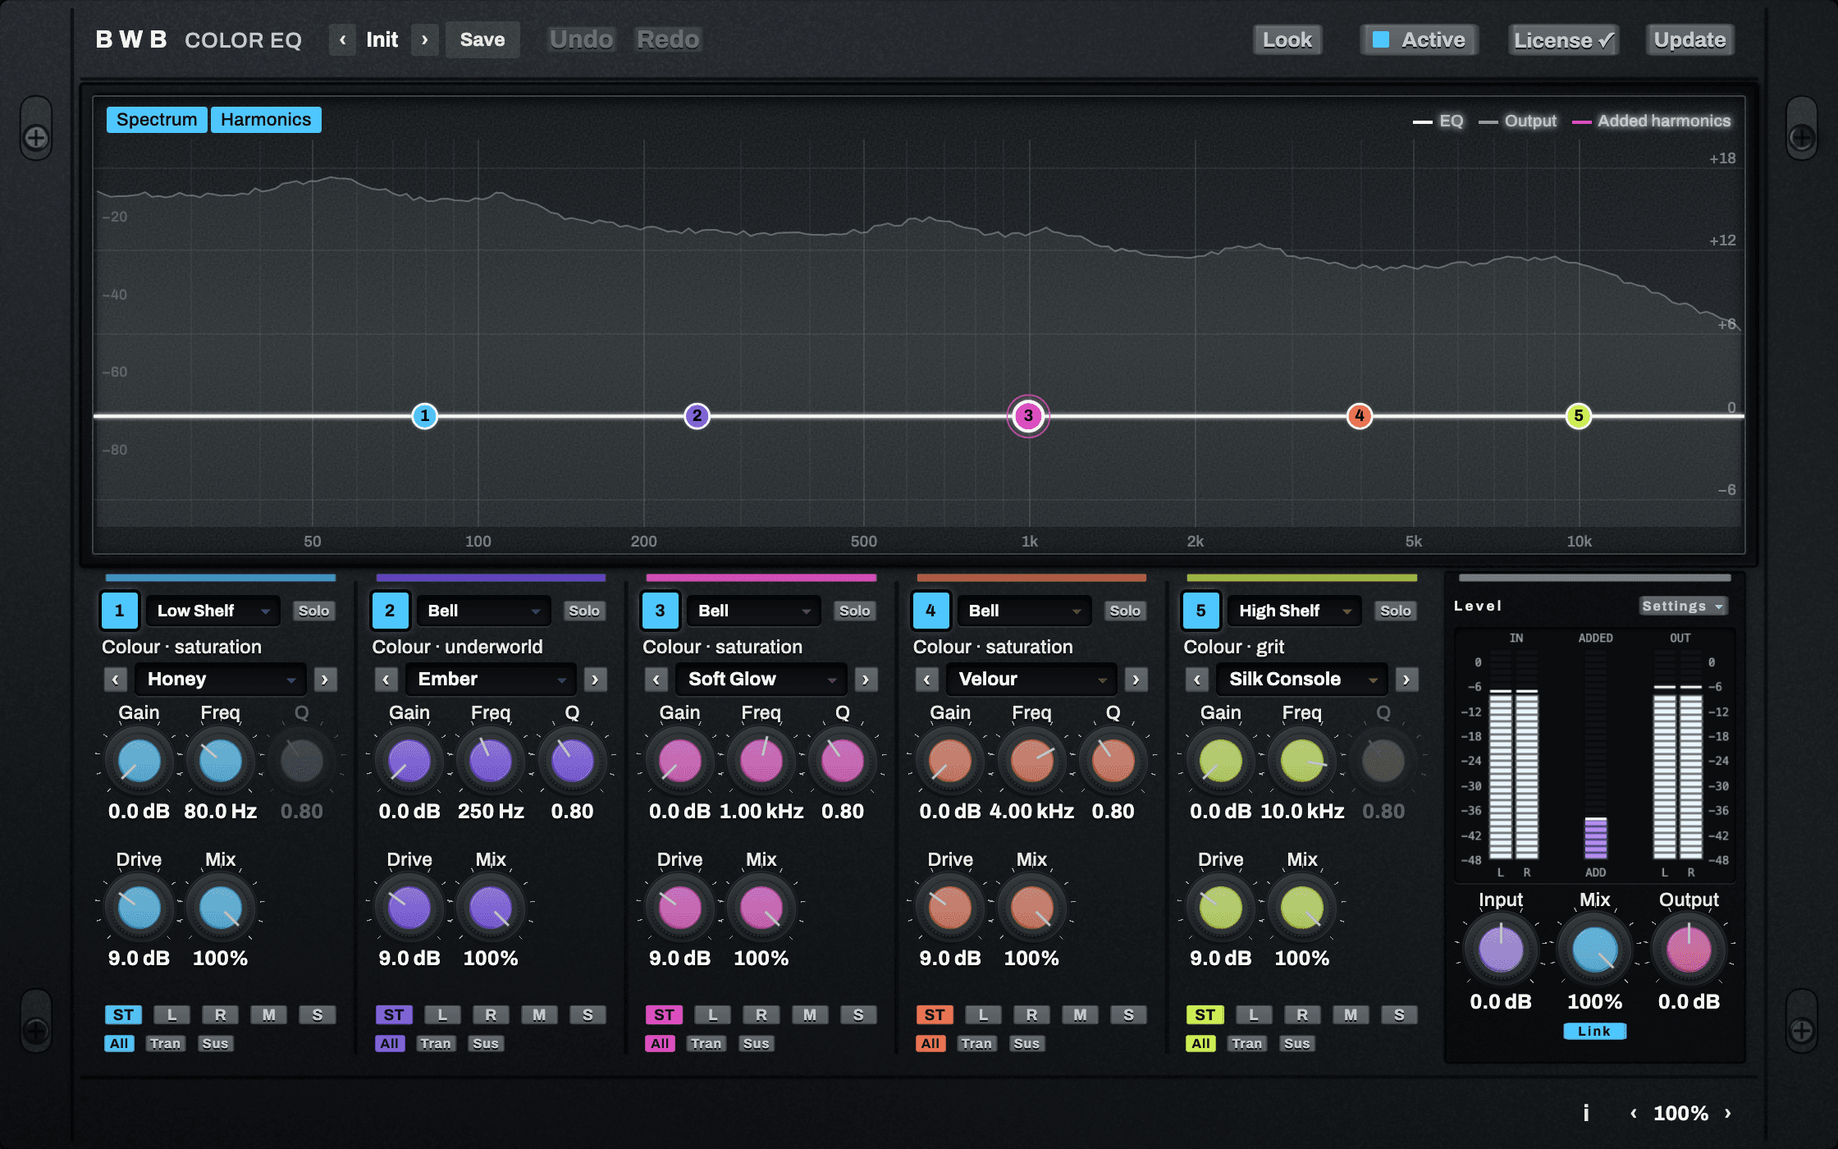Viewport: 1838px width, 1149px height.
Task: Click next colour arrow beside Silk Console
Action: [x=1406, y=680]
